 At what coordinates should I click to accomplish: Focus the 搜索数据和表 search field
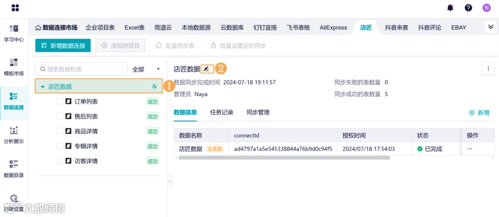81,69
